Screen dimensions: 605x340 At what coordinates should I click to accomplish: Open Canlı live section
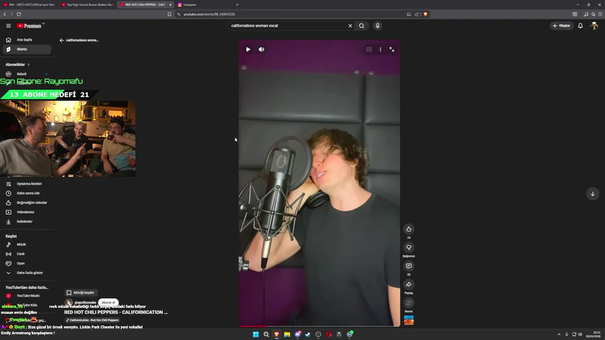(x=26, y=254)
